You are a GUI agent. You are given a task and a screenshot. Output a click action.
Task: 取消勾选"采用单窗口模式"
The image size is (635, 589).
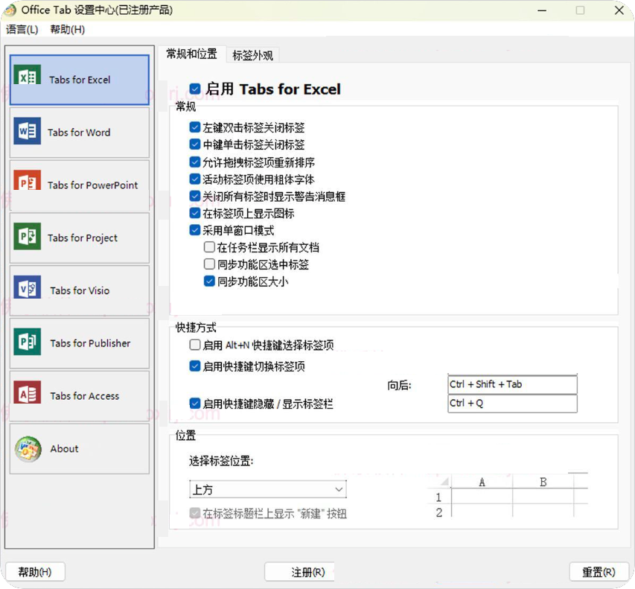[195, 230]
